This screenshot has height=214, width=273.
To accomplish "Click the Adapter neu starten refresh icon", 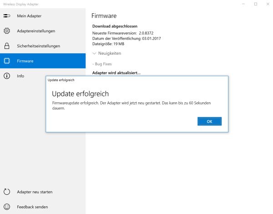I will point(7,192).
